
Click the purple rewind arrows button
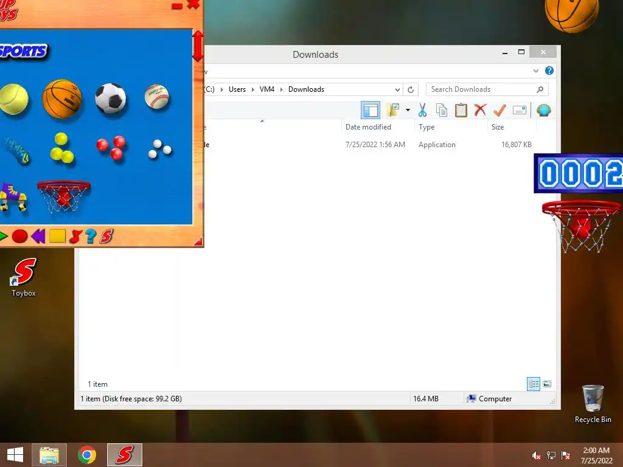tap(38, 237)
